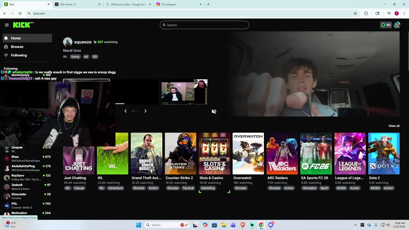The image size is (409, 230).
Task: Click the Tactical tag under Counter-Strike 2
Action: [188, 188]
